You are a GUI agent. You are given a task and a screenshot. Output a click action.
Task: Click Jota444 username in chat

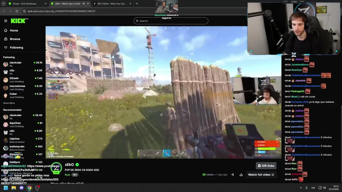300,81
